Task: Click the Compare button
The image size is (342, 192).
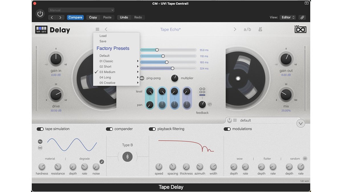Action: [75, 17]
